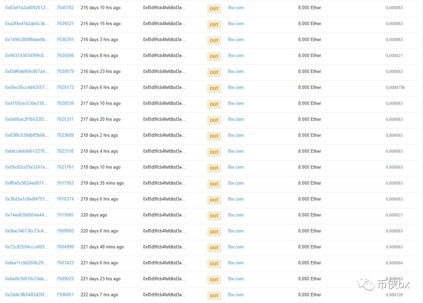
Task: View block 7599023
Action: [x=65, y=278]
